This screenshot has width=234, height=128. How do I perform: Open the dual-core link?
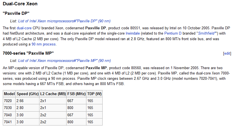point(24,28)
